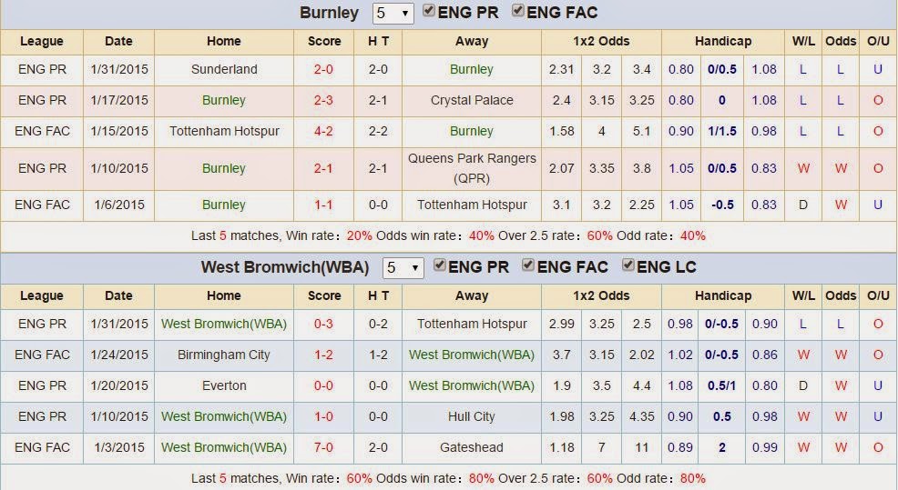Viewport: 898px width, 490px height.
Task: Open Birmingham City team page
Action: click(224, 355)
